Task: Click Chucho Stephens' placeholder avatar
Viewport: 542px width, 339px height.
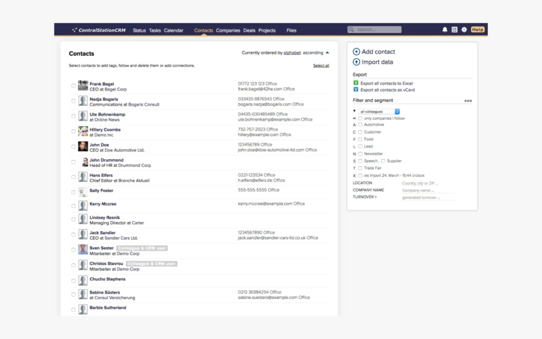Action: 83,281
